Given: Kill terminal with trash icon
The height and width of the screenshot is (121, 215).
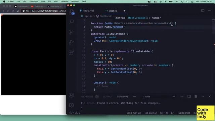Looking at the screenshot, I should [x=196, y=96].
